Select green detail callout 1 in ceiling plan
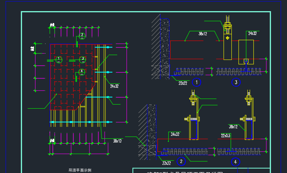The image size is (287, 173). 59,60
